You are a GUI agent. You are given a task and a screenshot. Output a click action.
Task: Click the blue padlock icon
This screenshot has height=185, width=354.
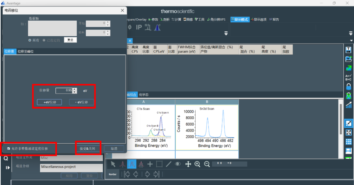click(348, 87)
